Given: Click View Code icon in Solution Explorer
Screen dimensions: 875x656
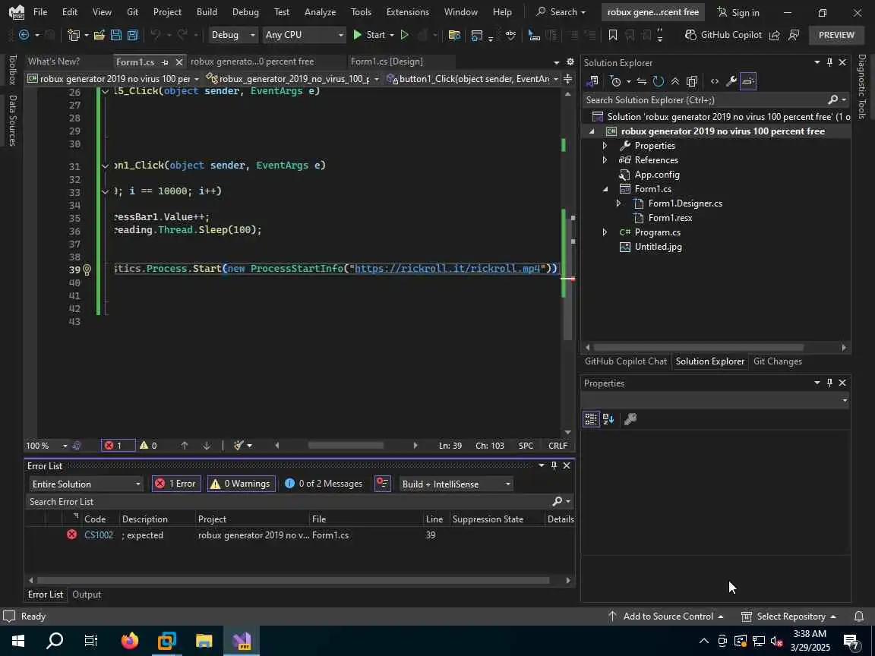Looking at the screenshot, I should (x=714, y=81).
